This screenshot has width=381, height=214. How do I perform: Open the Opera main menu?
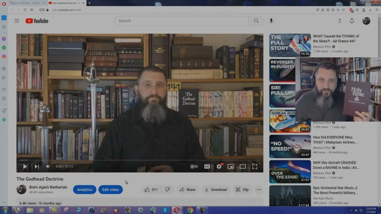[4, 4]
